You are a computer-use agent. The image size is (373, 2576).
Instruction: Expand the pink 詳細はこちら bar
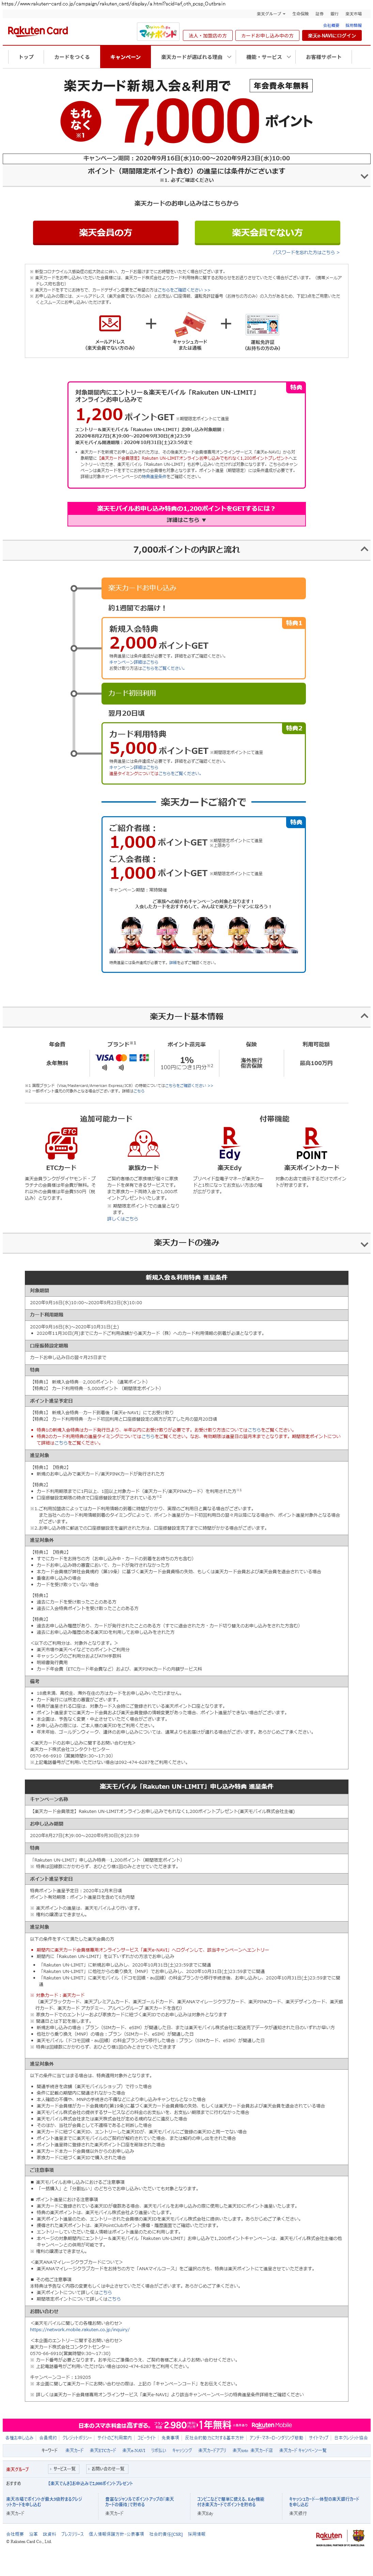click(x=186, y=520)
